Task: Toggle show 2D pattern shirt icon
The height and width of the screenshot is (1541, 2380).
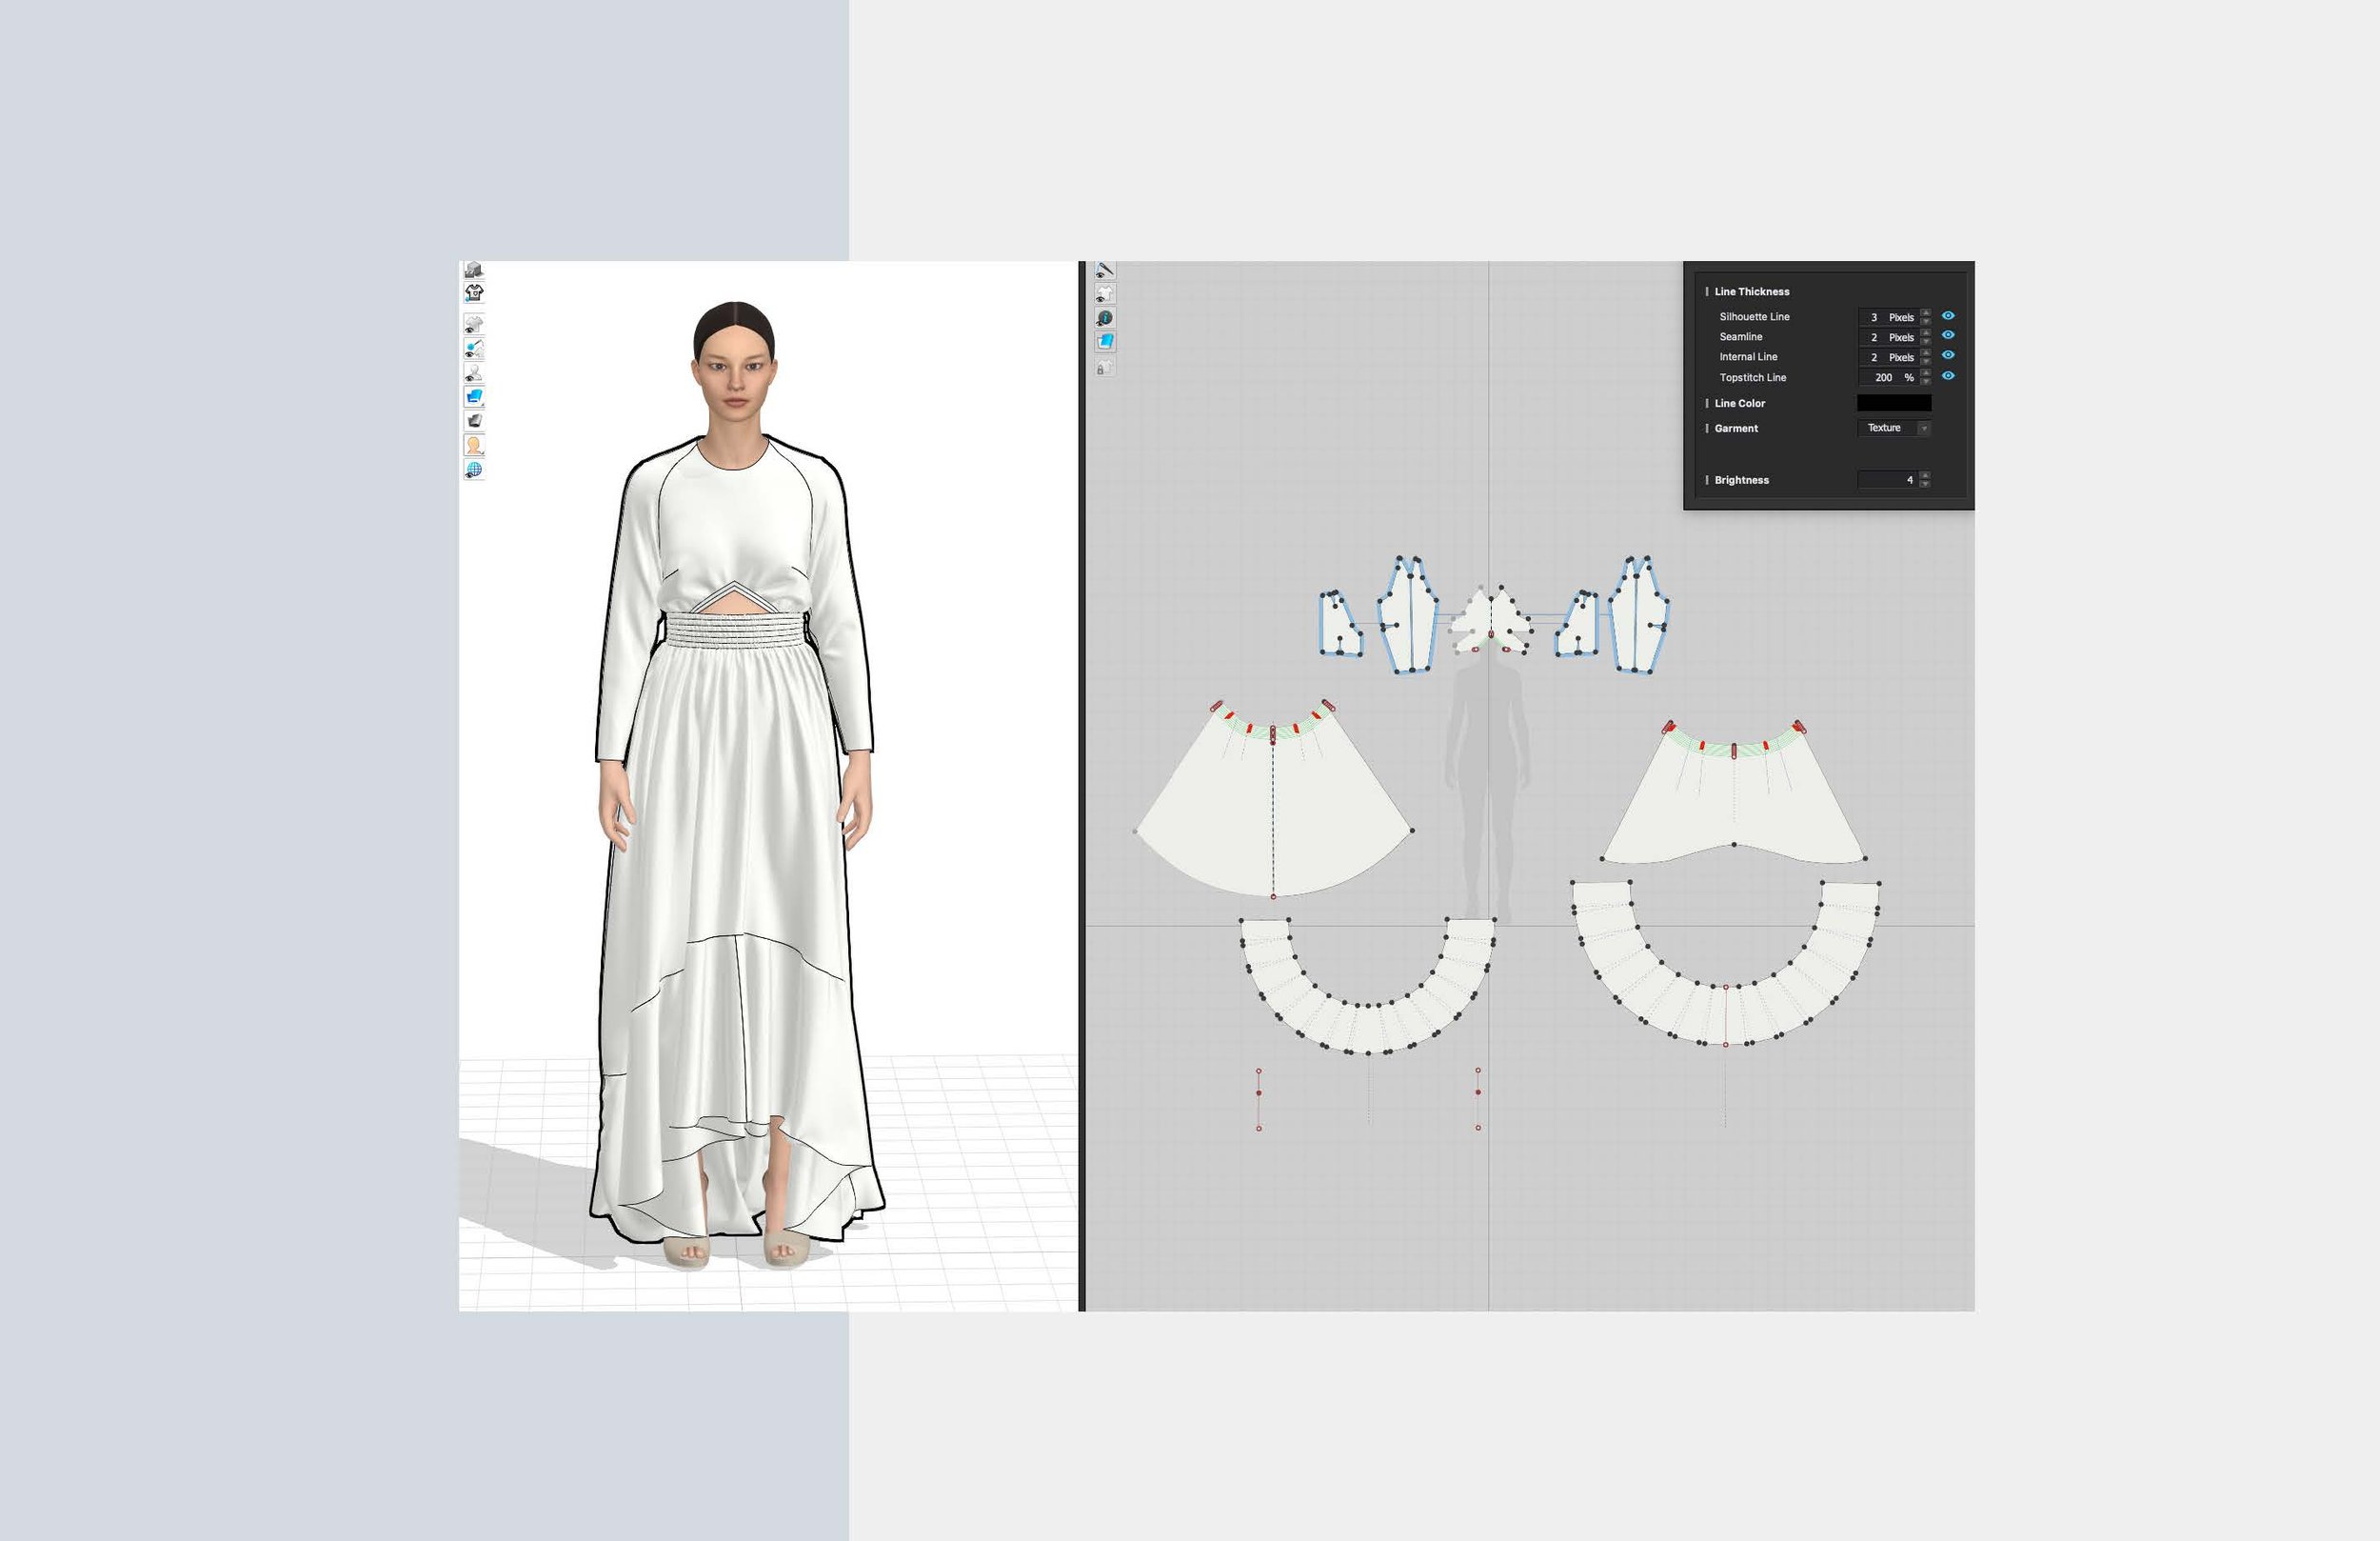Action: [x=1104, y=294]
